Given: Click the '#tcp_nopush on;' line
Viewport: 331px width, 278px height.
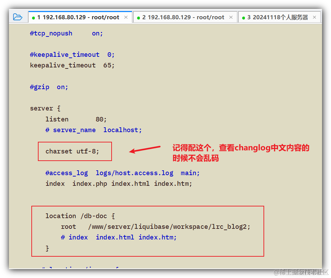Looking at the screenshot, I should (x=66, y=33).
